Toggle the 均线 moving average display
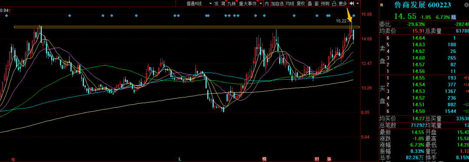This screenshot has height=162, width=469. point(290,3)
